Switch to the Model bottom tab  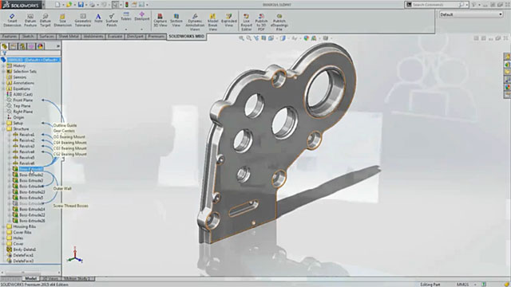[30, 278]
